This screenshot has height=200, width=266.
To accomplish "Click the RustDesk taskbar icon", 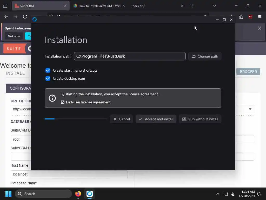I will [90, 194].
